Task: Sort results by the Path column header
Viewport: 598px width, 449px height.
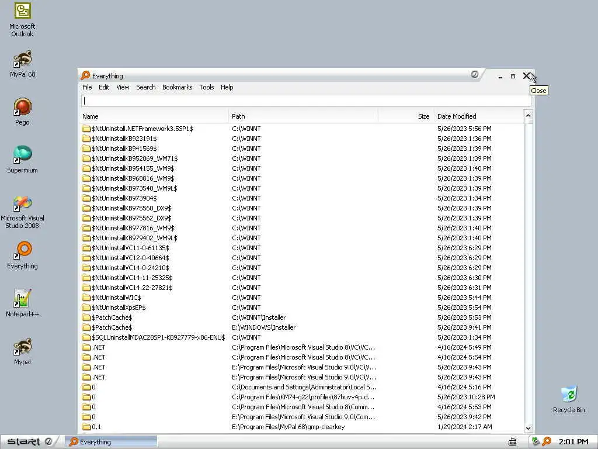Action: (x=303, y=116)
